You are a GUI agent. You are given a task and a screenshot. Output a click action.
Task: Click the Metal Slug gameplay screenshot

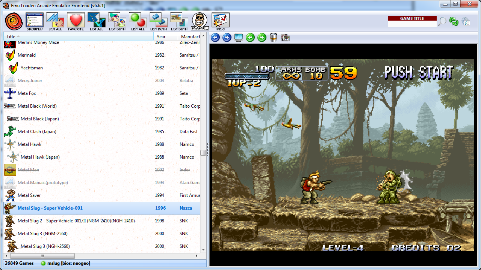(343, 155)
